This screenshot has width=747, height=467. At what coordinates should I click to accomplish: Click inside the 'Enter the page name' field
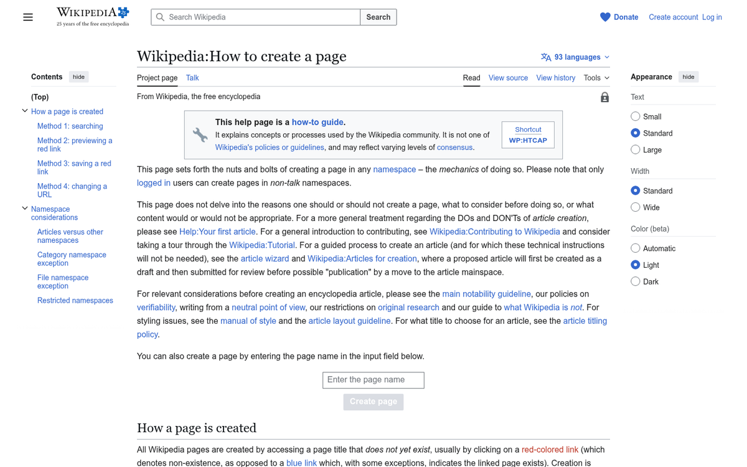373,380
